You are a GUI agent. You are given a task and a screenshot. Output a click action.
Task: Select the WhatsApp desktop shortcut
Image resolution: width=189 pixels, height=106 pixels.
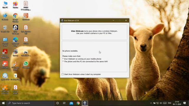coord(26,65)
